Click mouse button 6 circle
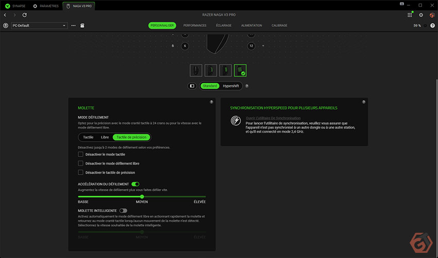Screen dimensions: 438x258 click(184, 46)
